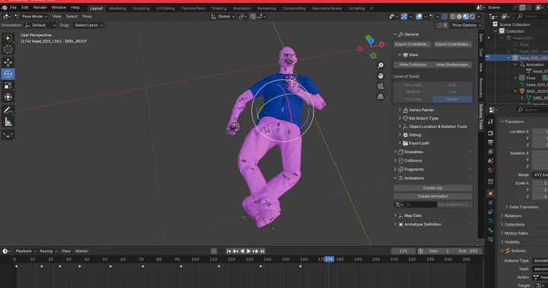Viewport: 548px width, 288px height.
Task: Select the Annotate pencil tool
Action: (x=8, y=110)
